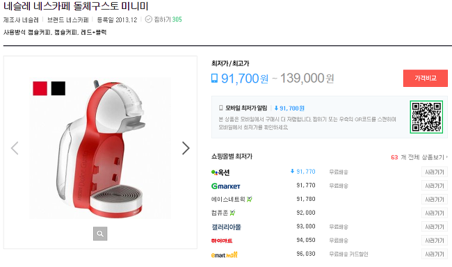
Task: Click the red 가격비교 button
Action: pos(426,78)
